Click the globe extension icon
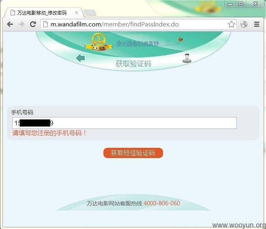266x229 pixels. pyautogui.click(x=244, y=24)
